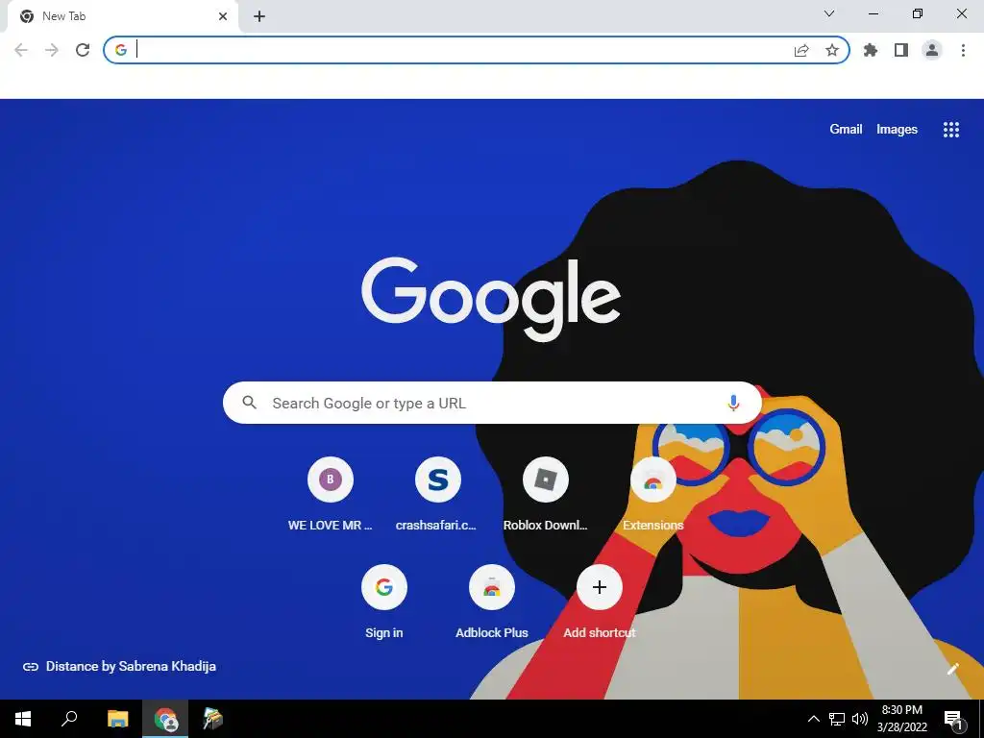The image size is (984, 738).
Task: Toggle the browser side panel
Action: 901,50
